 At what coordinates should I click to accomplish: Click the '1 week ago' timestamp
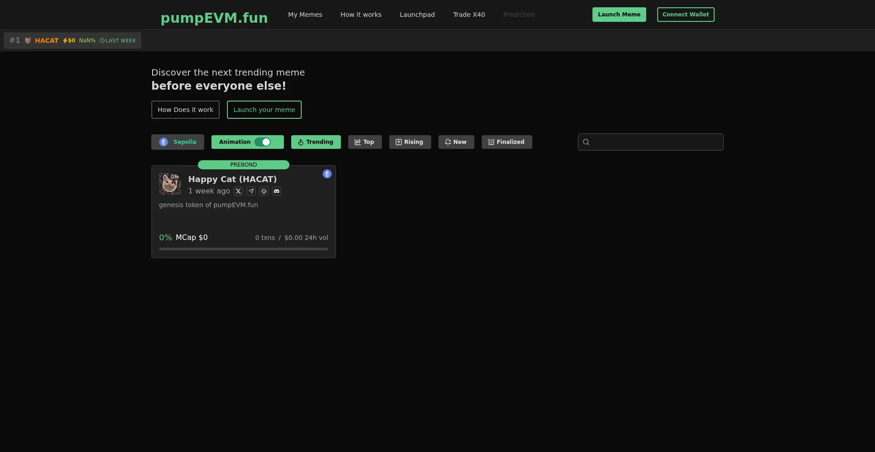point(209,191)
